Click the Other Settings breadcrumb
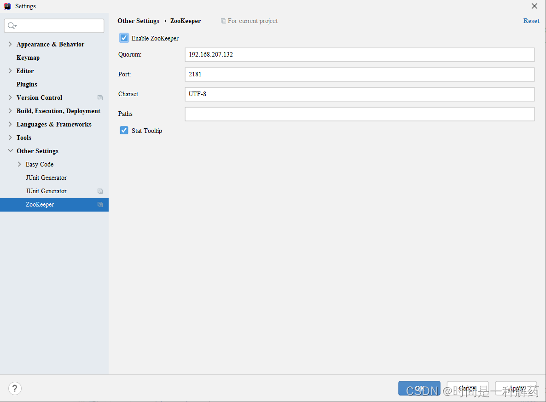546x402 pixels. point(138,21)
